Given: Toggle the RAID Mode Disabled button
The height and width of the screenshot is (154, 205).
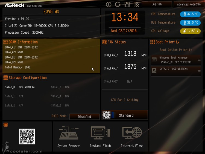Looking at the screenshot, I should (x=84, y=117).
